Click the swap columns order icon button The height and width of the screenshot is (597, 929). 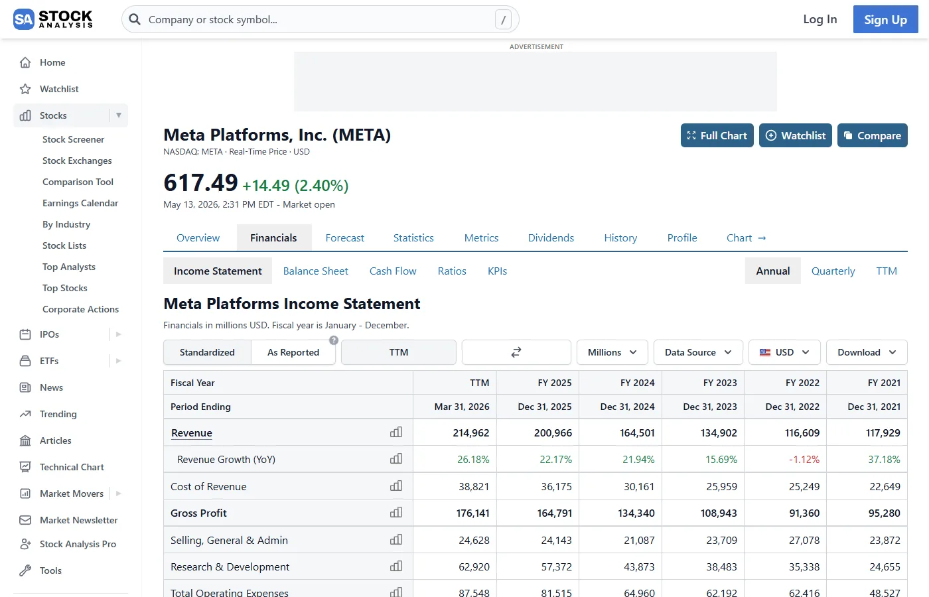tap(516, 352)
